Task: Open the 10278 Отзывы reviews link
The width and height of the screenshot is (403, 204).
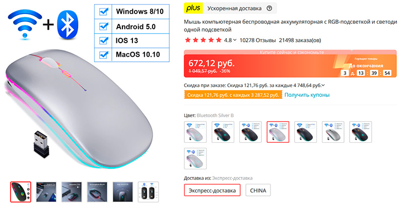Action: coord(257,40)
